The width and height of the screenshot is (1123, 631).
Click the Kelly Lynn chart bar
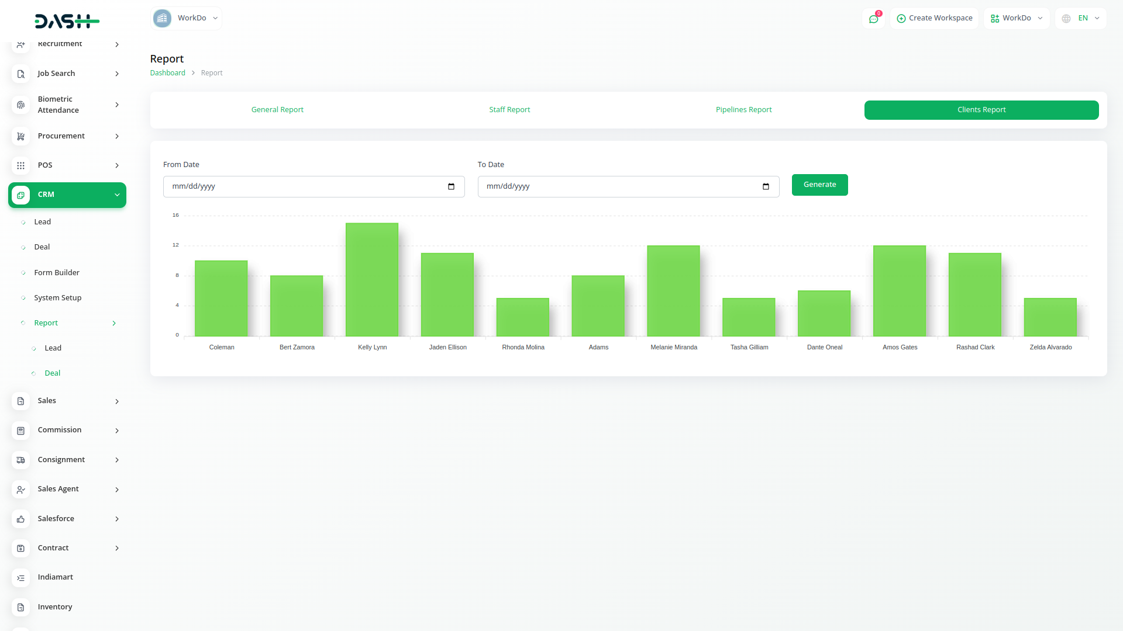(x=372, y=280)
